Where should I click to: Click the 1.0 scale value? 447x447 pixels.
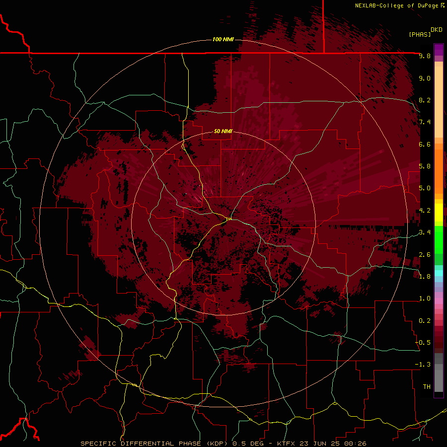pos(425,298)
